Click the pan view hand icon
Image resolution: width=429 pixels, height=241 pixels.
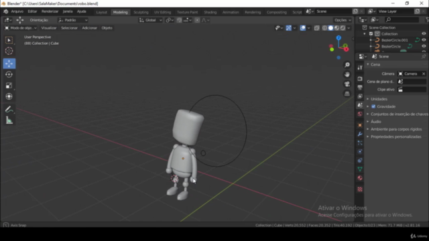(347, 74)
